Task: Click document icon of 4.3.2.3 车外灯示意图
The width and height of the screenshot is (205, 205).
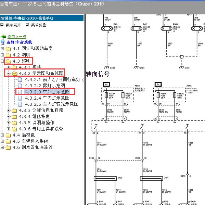Action: [x=20, y=92]
